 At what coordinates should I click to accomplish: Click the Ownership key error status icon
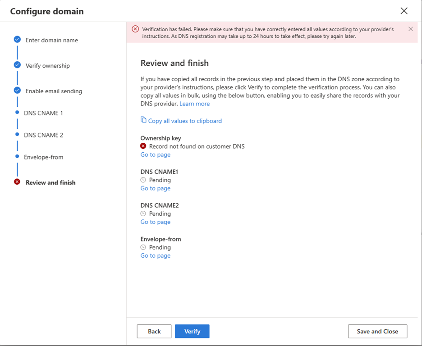click(143, 146)
